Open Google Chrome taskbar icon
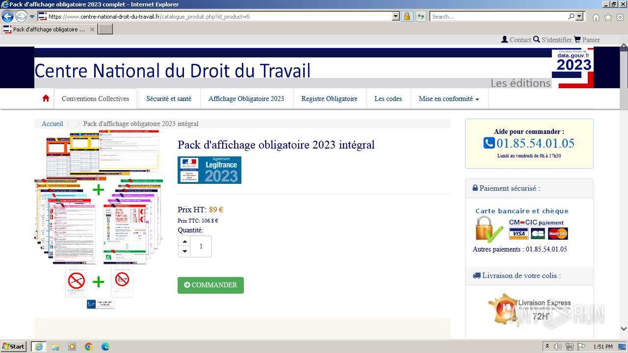The height and width of the screenshot is (353, 628). [89, 347]
